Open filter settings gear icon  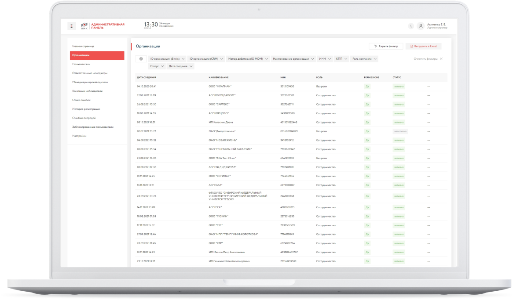[141, 59]
